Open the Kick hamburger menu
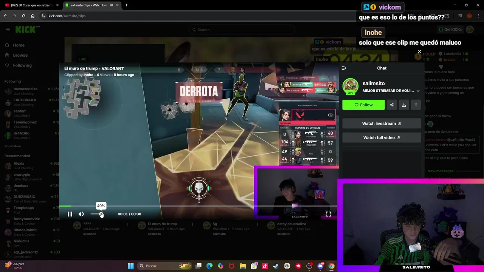Screen dimensions: 484x272 click(8, 29)
